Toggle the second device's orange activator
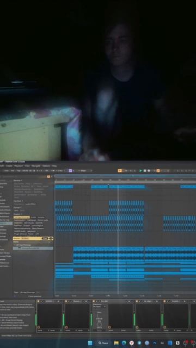The height and width of the screenshot is (348, 196). (66, 301)
